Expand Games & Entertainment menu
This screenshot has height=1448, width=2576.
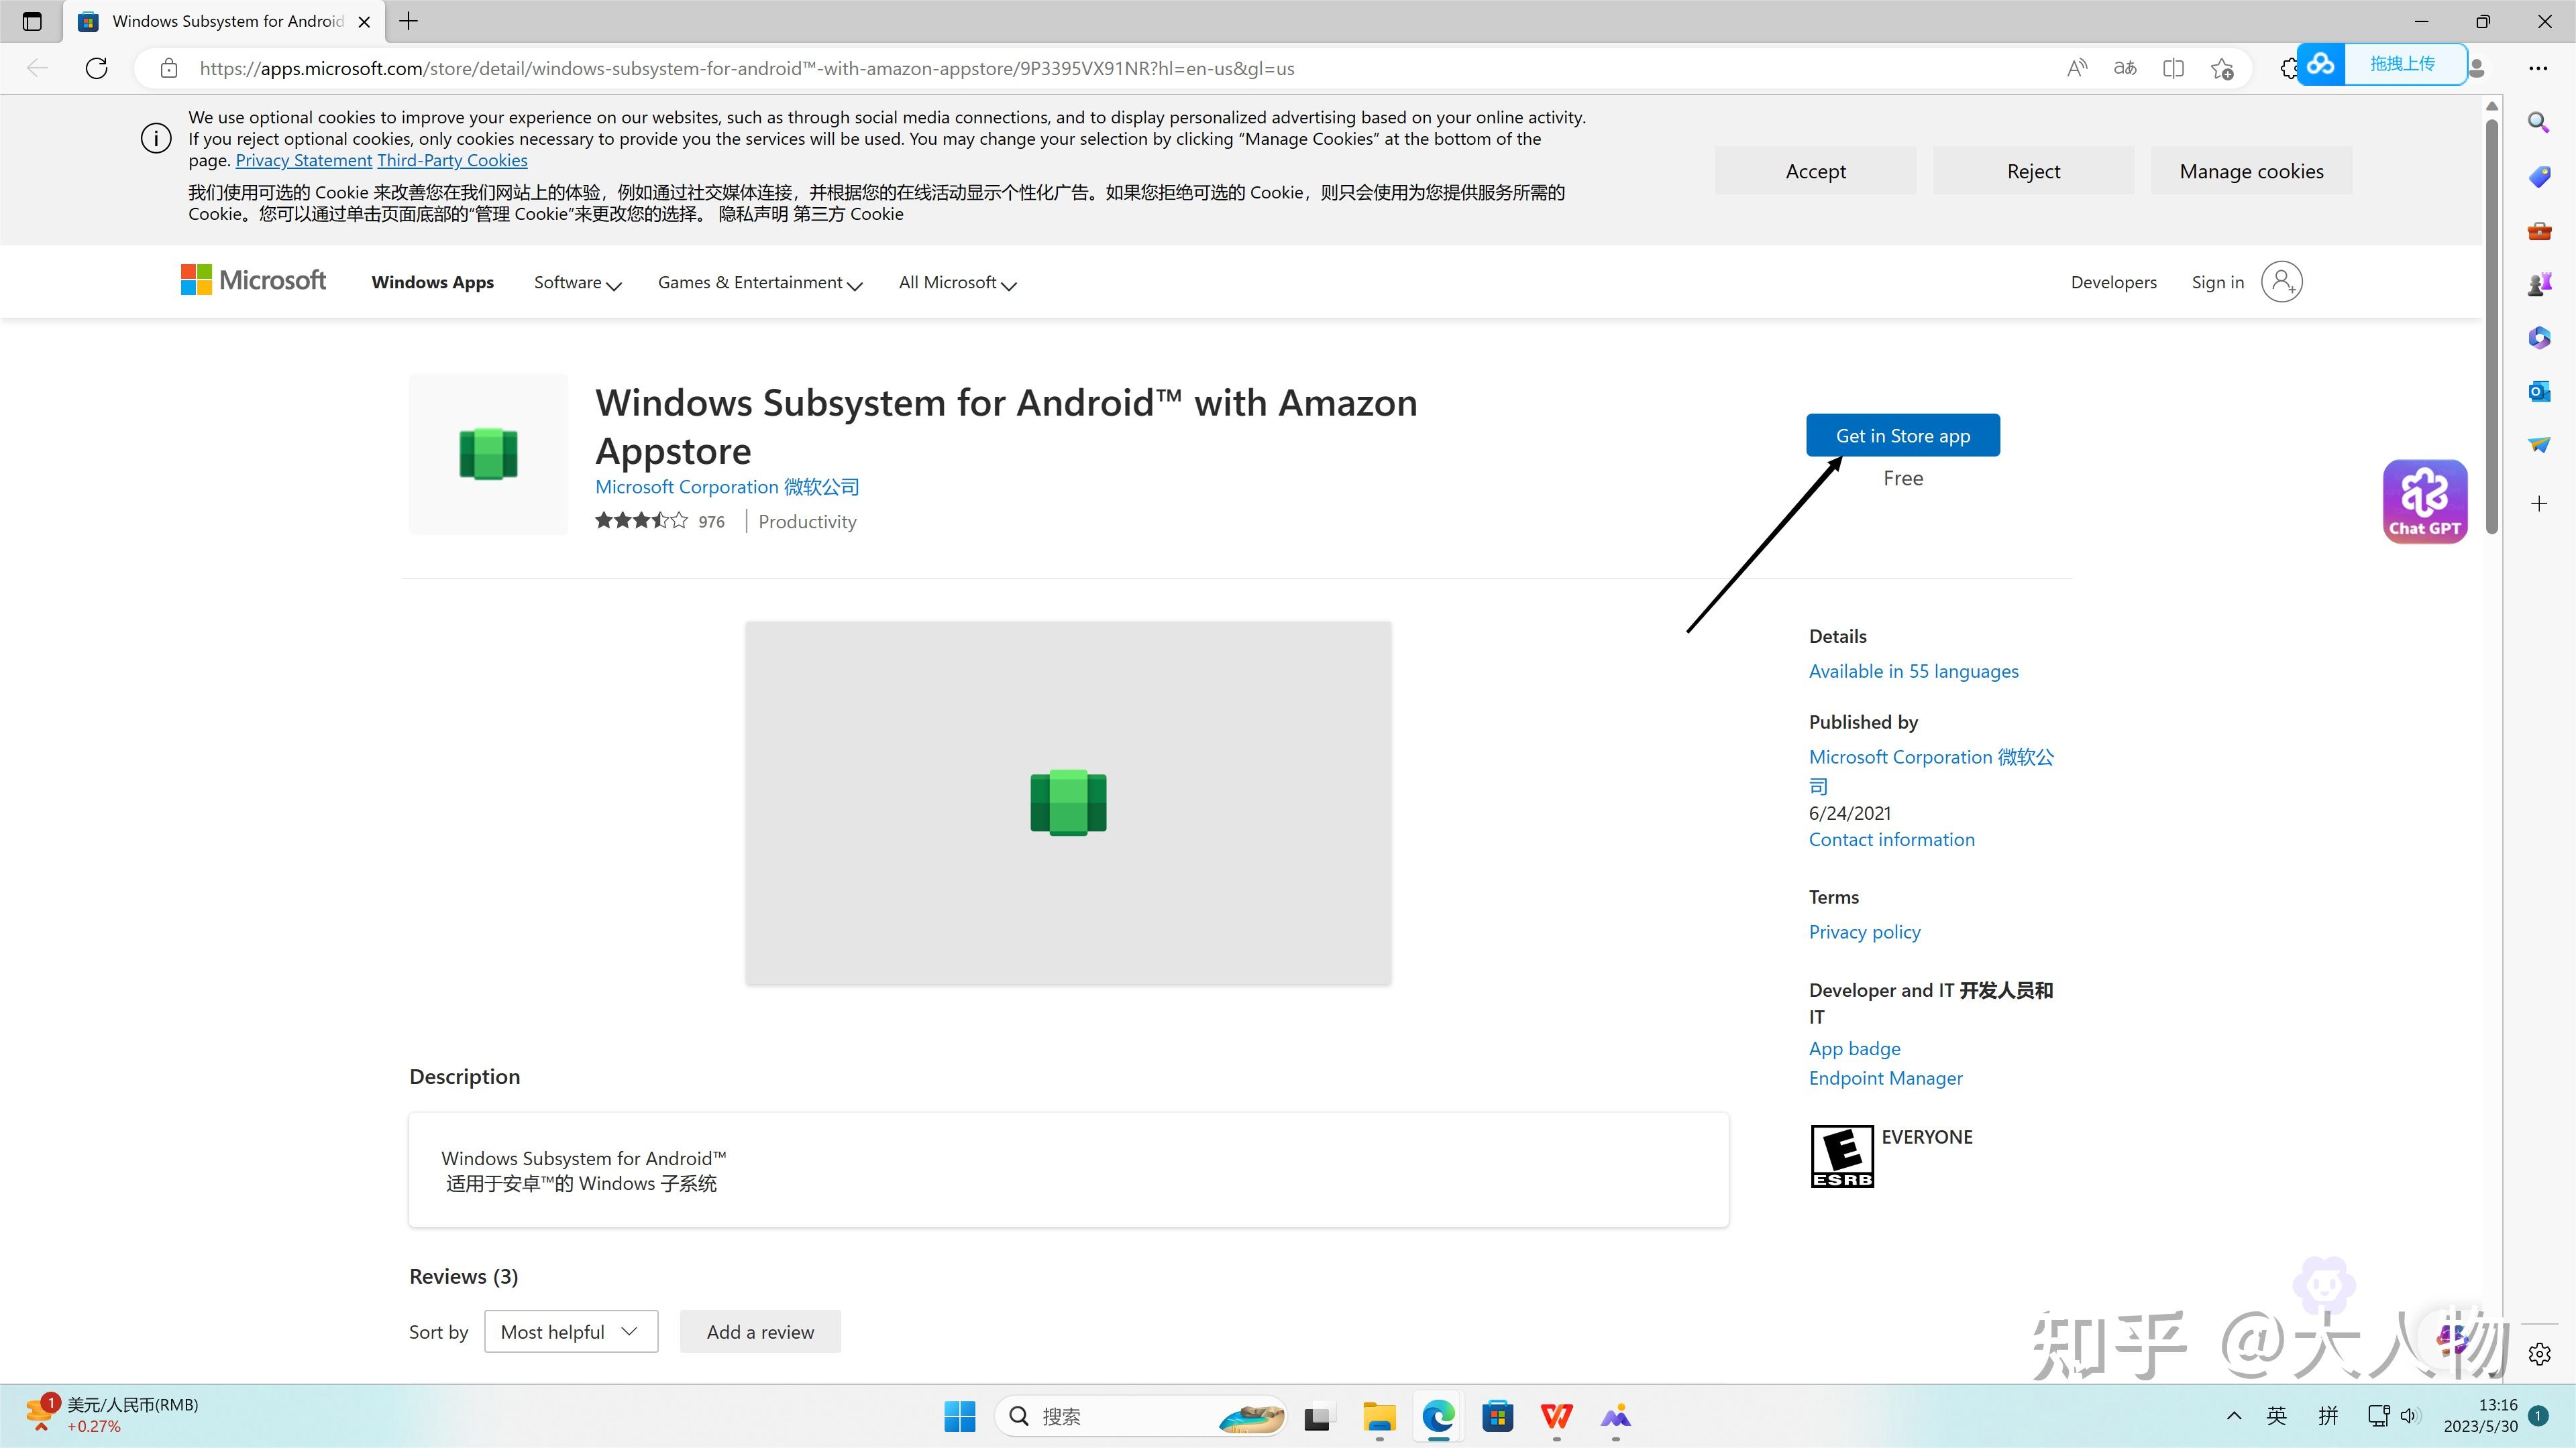point(759,283)
